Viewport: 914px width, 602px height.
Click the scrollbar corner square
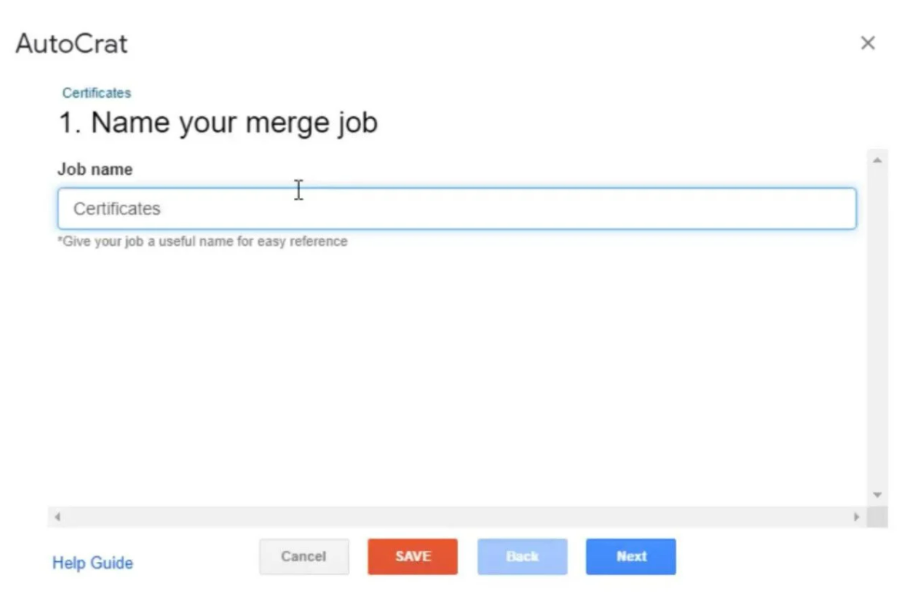[x=877, y=516]
